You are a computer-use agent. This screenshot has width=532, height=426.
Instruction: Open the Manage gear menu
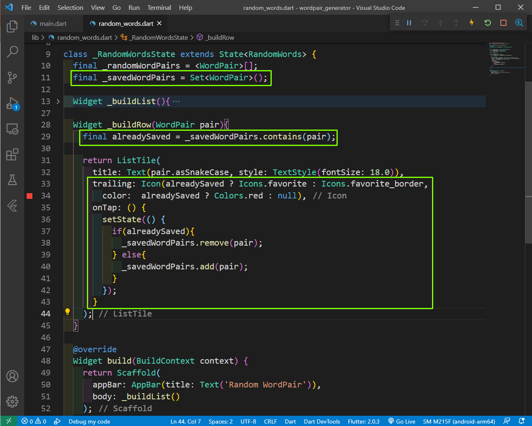12,401
